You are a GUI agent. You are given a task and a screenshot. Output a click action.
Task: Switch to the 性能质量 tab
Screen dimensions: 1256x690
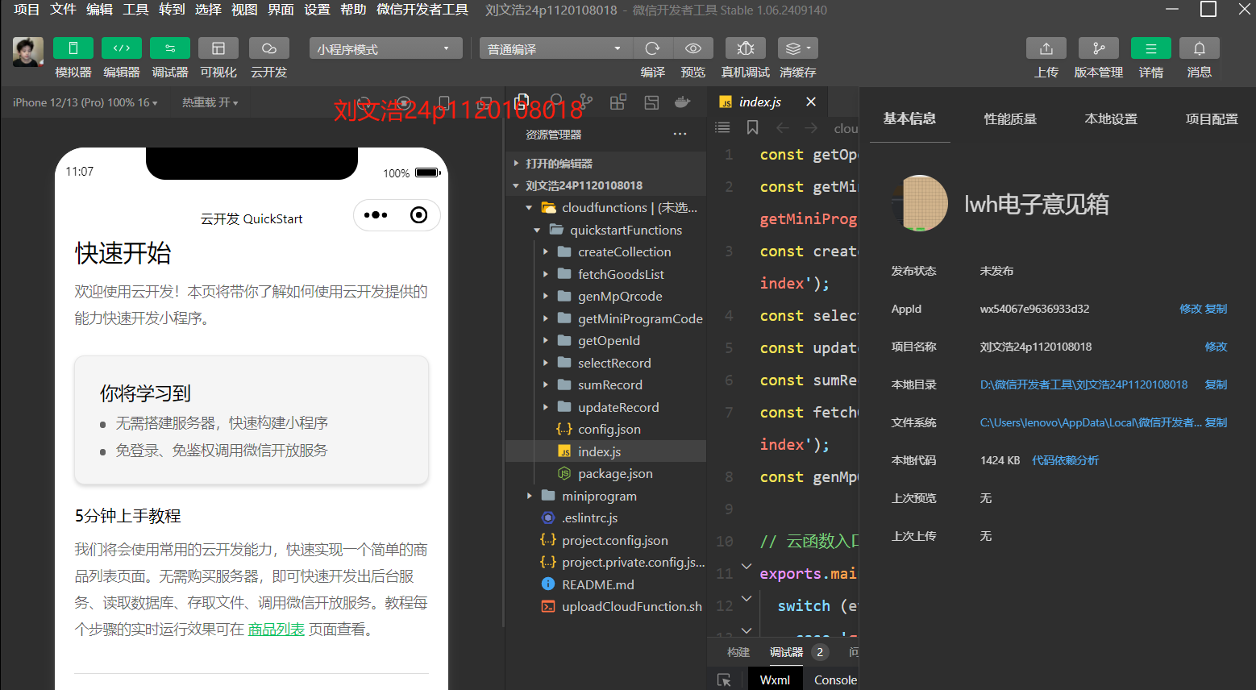click(1010, 118)
